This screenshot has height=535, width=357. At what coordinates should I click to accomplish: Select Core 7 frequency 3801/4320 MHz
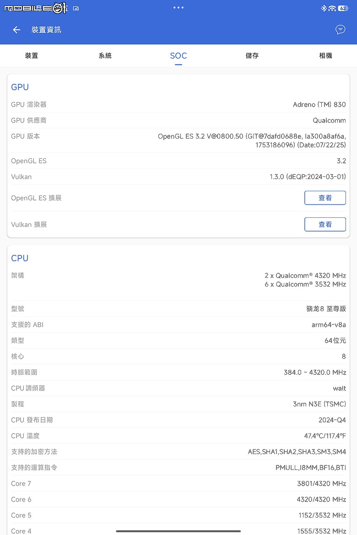321,483
